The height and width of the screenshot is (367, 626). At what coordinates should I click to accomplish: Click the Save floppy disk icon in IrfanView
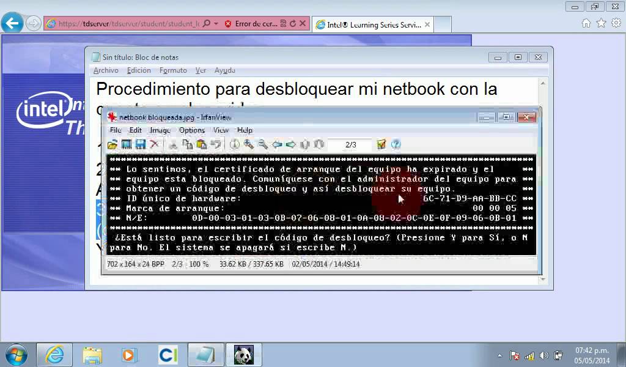pos(141,144)
